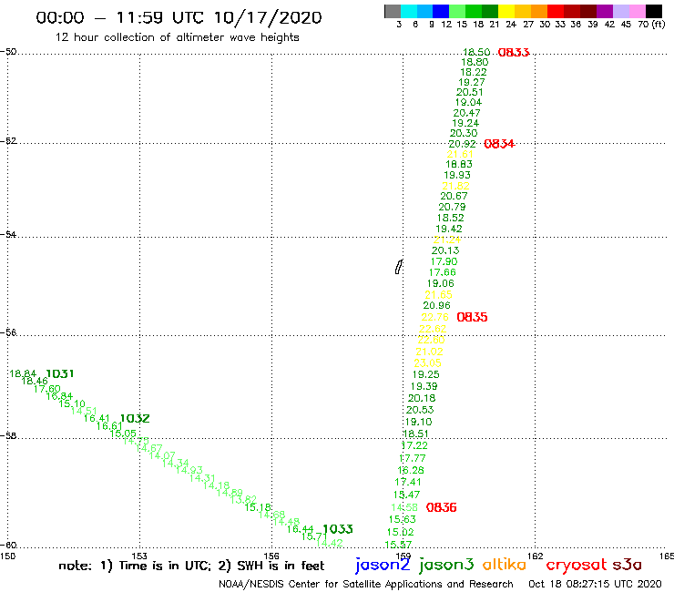The width and height of the screenshot is (674, 592).
Task: Select the 156 longitude axis label
Action: click(x=271, y=556)
